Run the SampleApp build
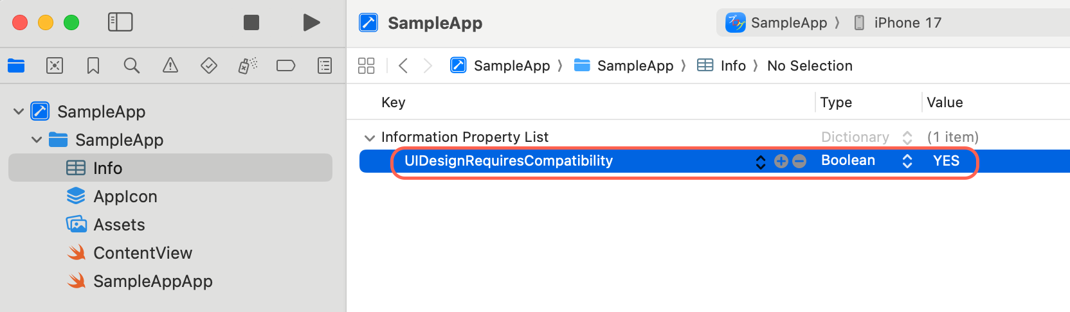The width and height of the screenshot is (1070, 312). point(311,22)
